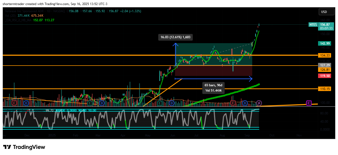Screen dimensions: 338x155
Task: Open the USD currency selector
Action: 324,12
